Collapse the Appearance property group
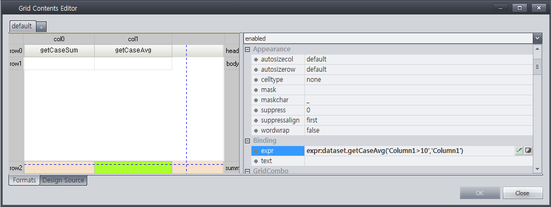Image resolution: width=551 pixels, height=207 pixels. pyautogui.click(x=247, y=49)
